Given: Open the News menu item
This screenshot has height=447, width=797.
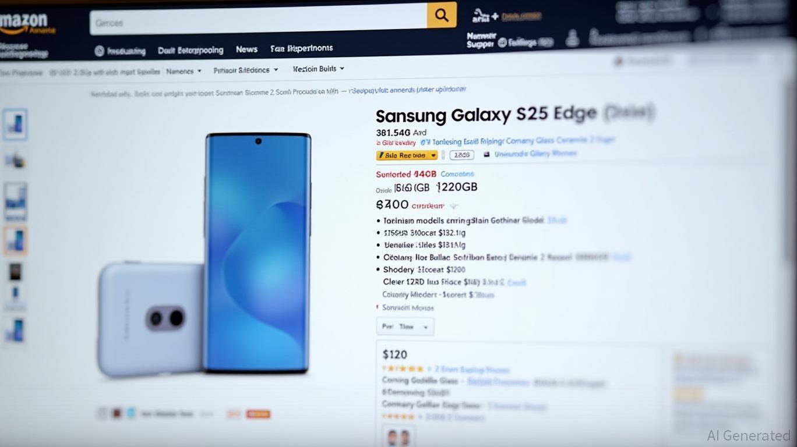Looking at the screenshot, I should click(246, 49).
